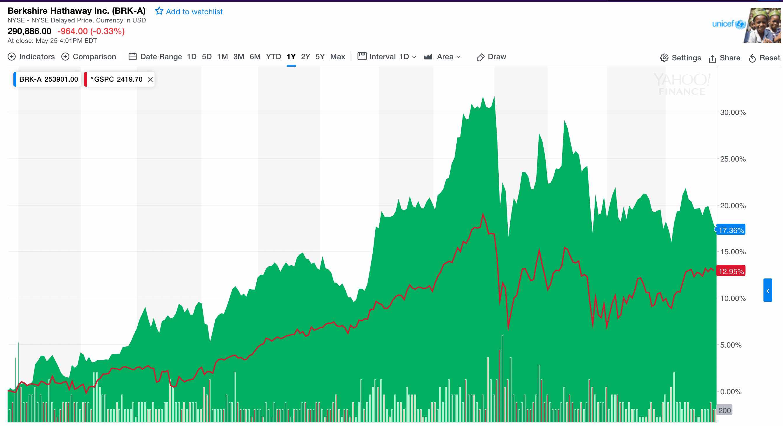Click the Indicators plus icon
The height and width of the screenshot is (426, 783).
point(12,57)
